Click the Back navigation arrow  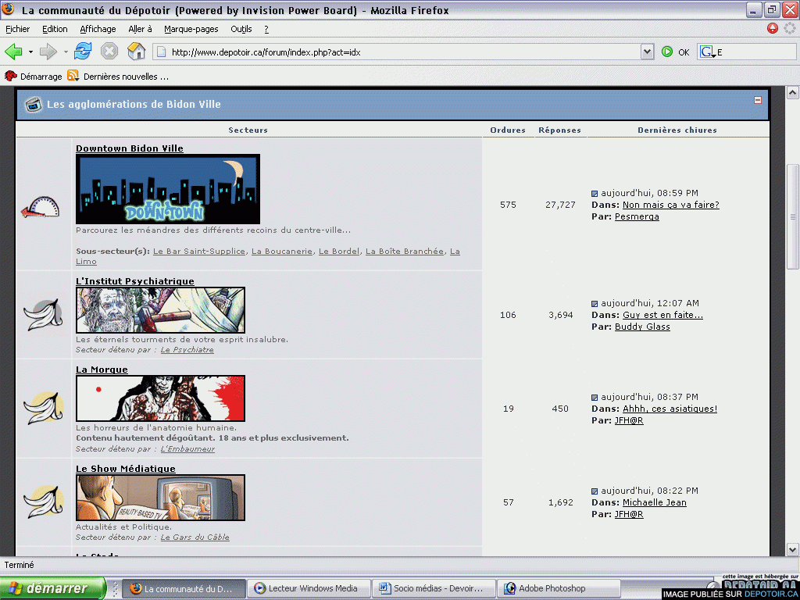(13, 52)
